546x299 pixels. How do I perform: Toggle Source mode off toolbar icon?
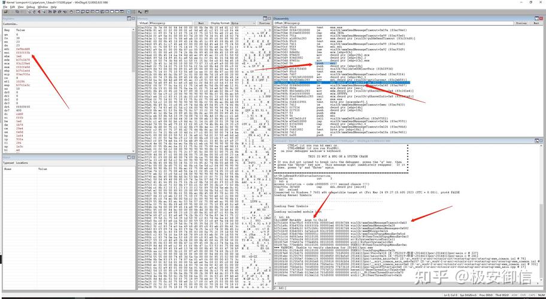(x=134, y=12)
